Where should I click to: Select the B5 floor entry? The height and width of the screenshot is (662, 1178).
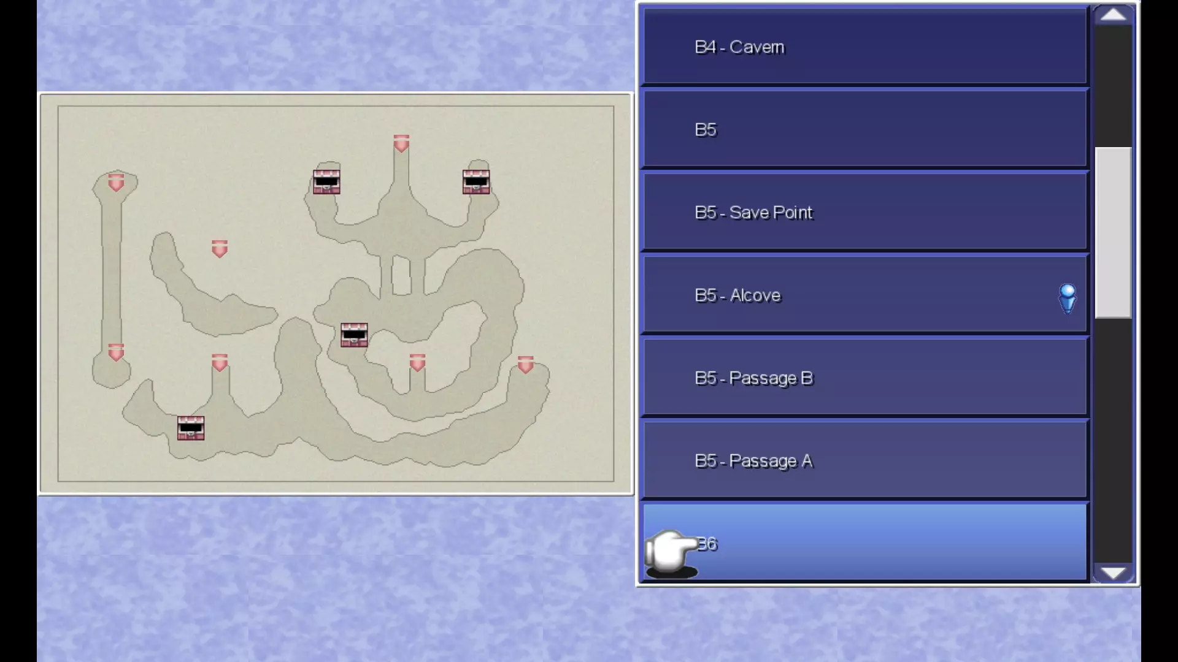point(864,130)
